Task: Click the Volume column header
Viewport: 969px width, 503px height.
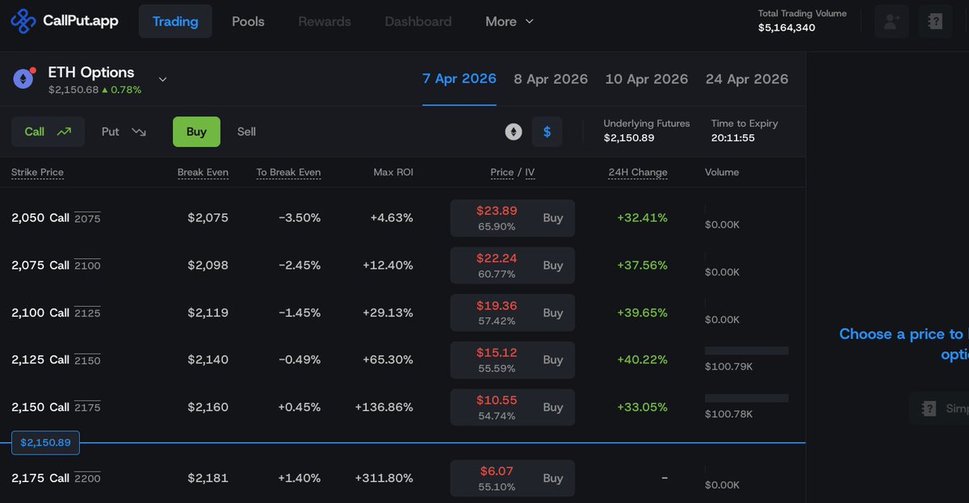Action: tap(722, 172)
